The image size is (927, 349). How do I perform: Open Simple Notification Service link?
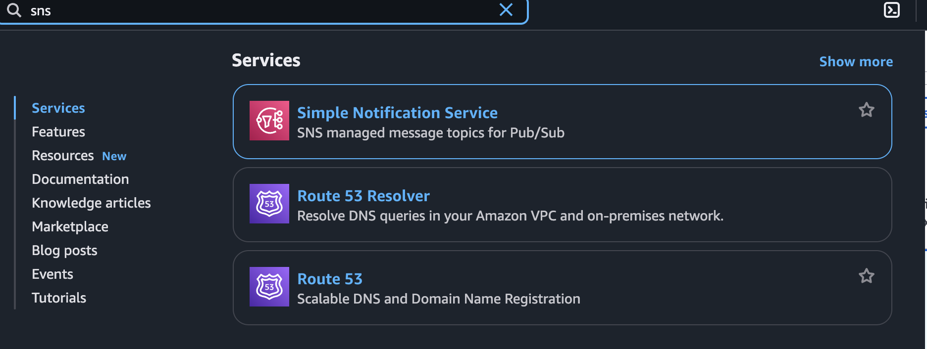click(x=397, y=113)
